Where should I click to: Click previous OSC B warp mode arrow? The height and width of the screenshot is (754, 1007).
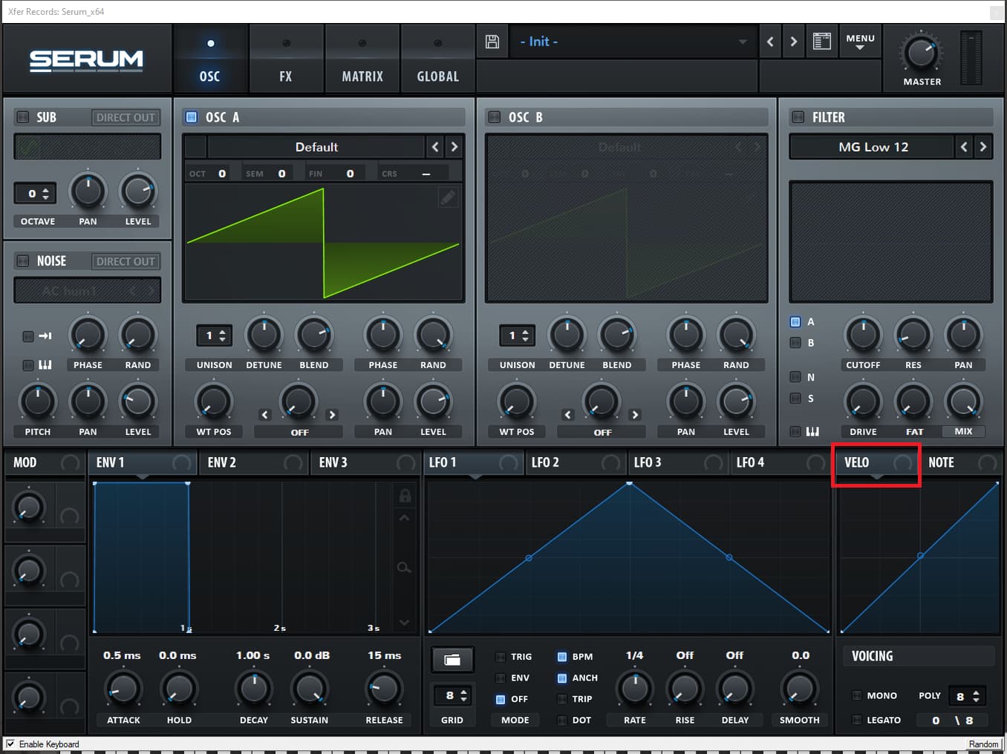coord(568,415)
